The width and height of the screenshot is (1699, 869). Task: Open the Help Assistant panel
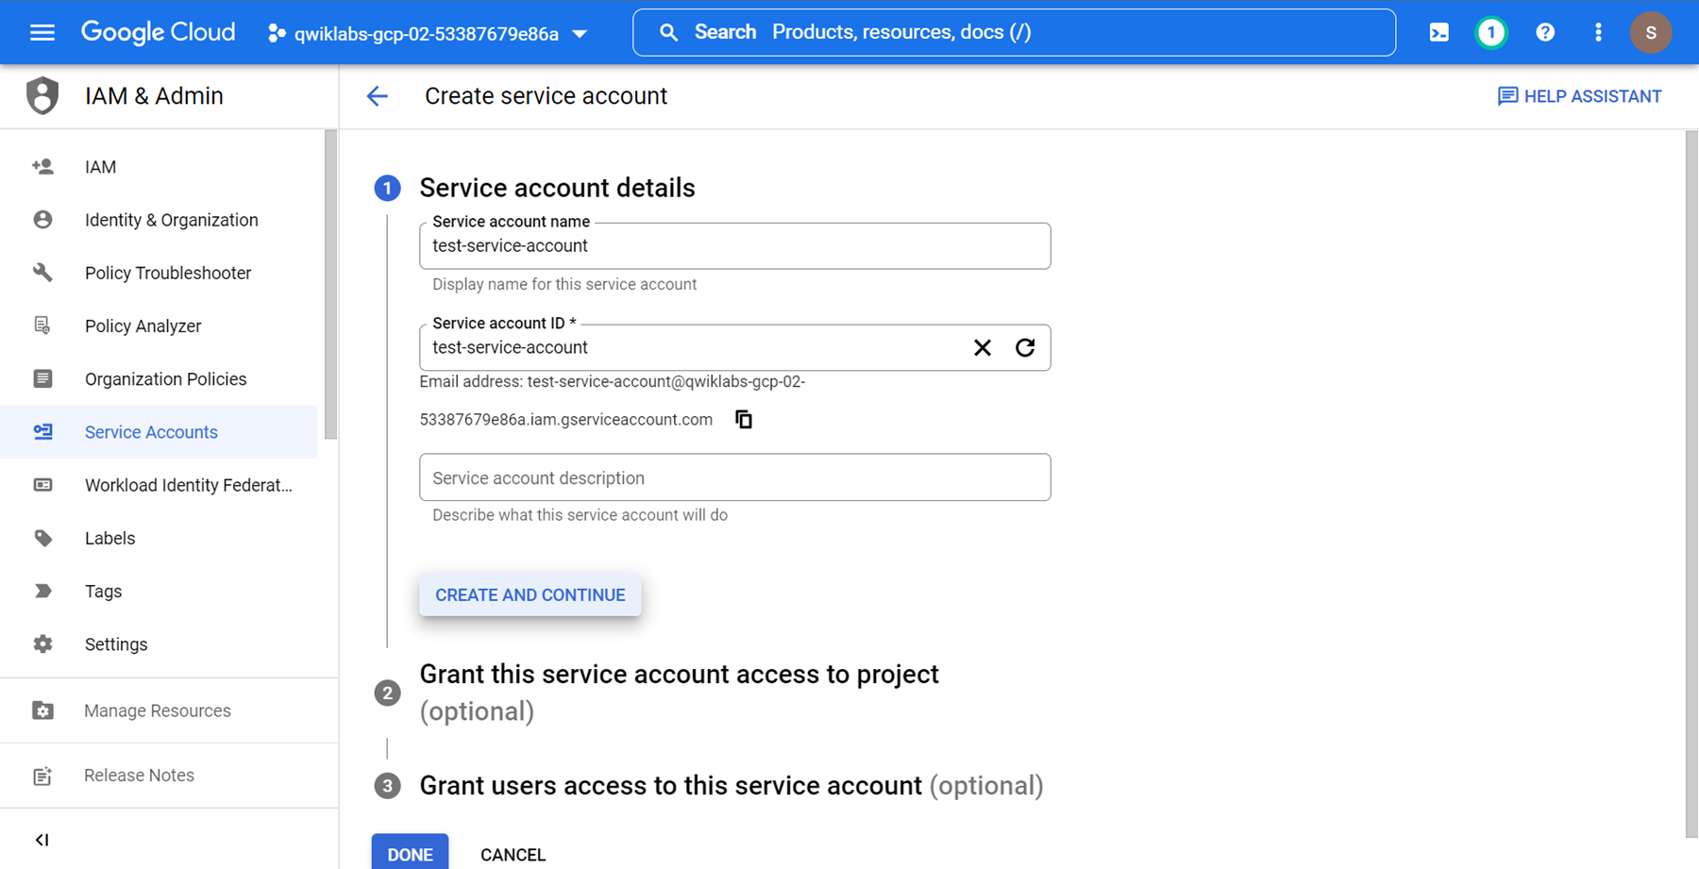pyautogui.click(x=1579, y=96)
